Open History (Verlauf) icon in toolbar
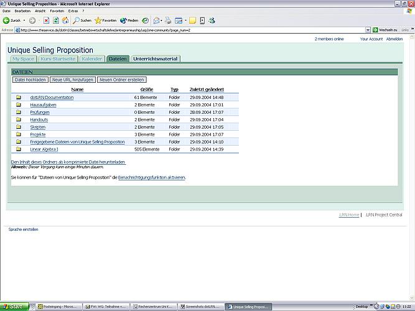Viewport: 415px width, 311px height. (x=146, y=21)
